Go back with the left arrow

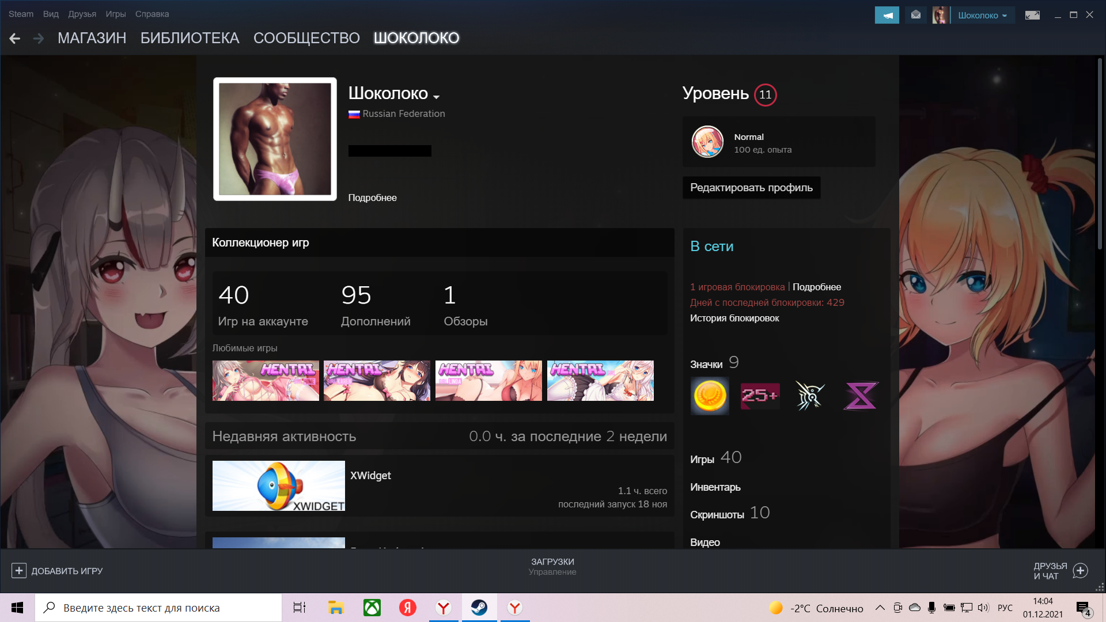[x=15, y=39]
